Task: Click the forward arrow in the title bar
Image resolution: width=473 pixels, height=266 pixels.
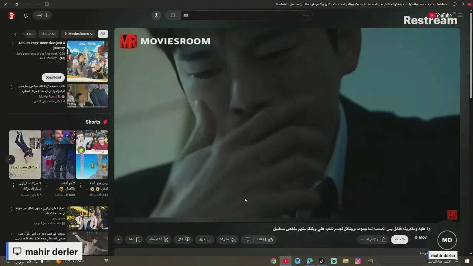Action: coord(462,4)
